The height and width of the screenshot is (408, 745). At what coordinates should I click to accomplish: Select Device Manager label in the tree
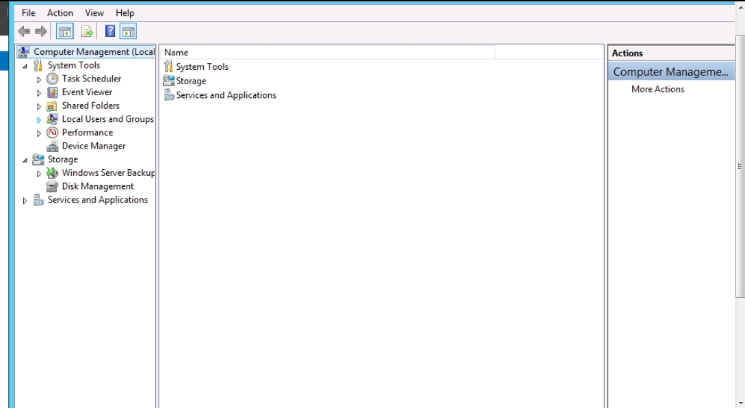coord(94,146)
